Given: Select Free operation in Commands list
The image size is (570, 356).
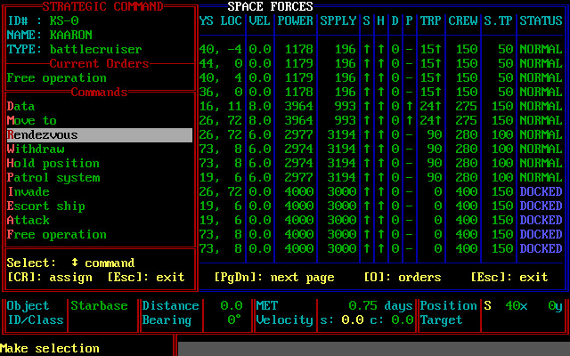Looking at the screenshot, I should coord(53,235).
